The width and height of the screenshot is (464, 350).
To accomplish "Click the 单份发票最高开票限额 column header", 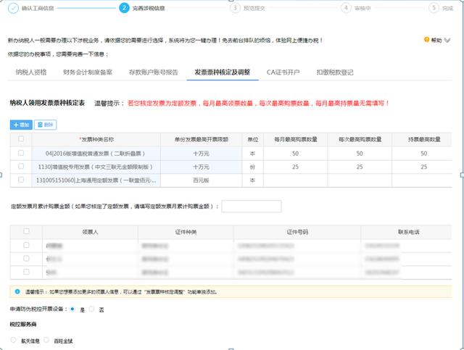I will 201,139.
